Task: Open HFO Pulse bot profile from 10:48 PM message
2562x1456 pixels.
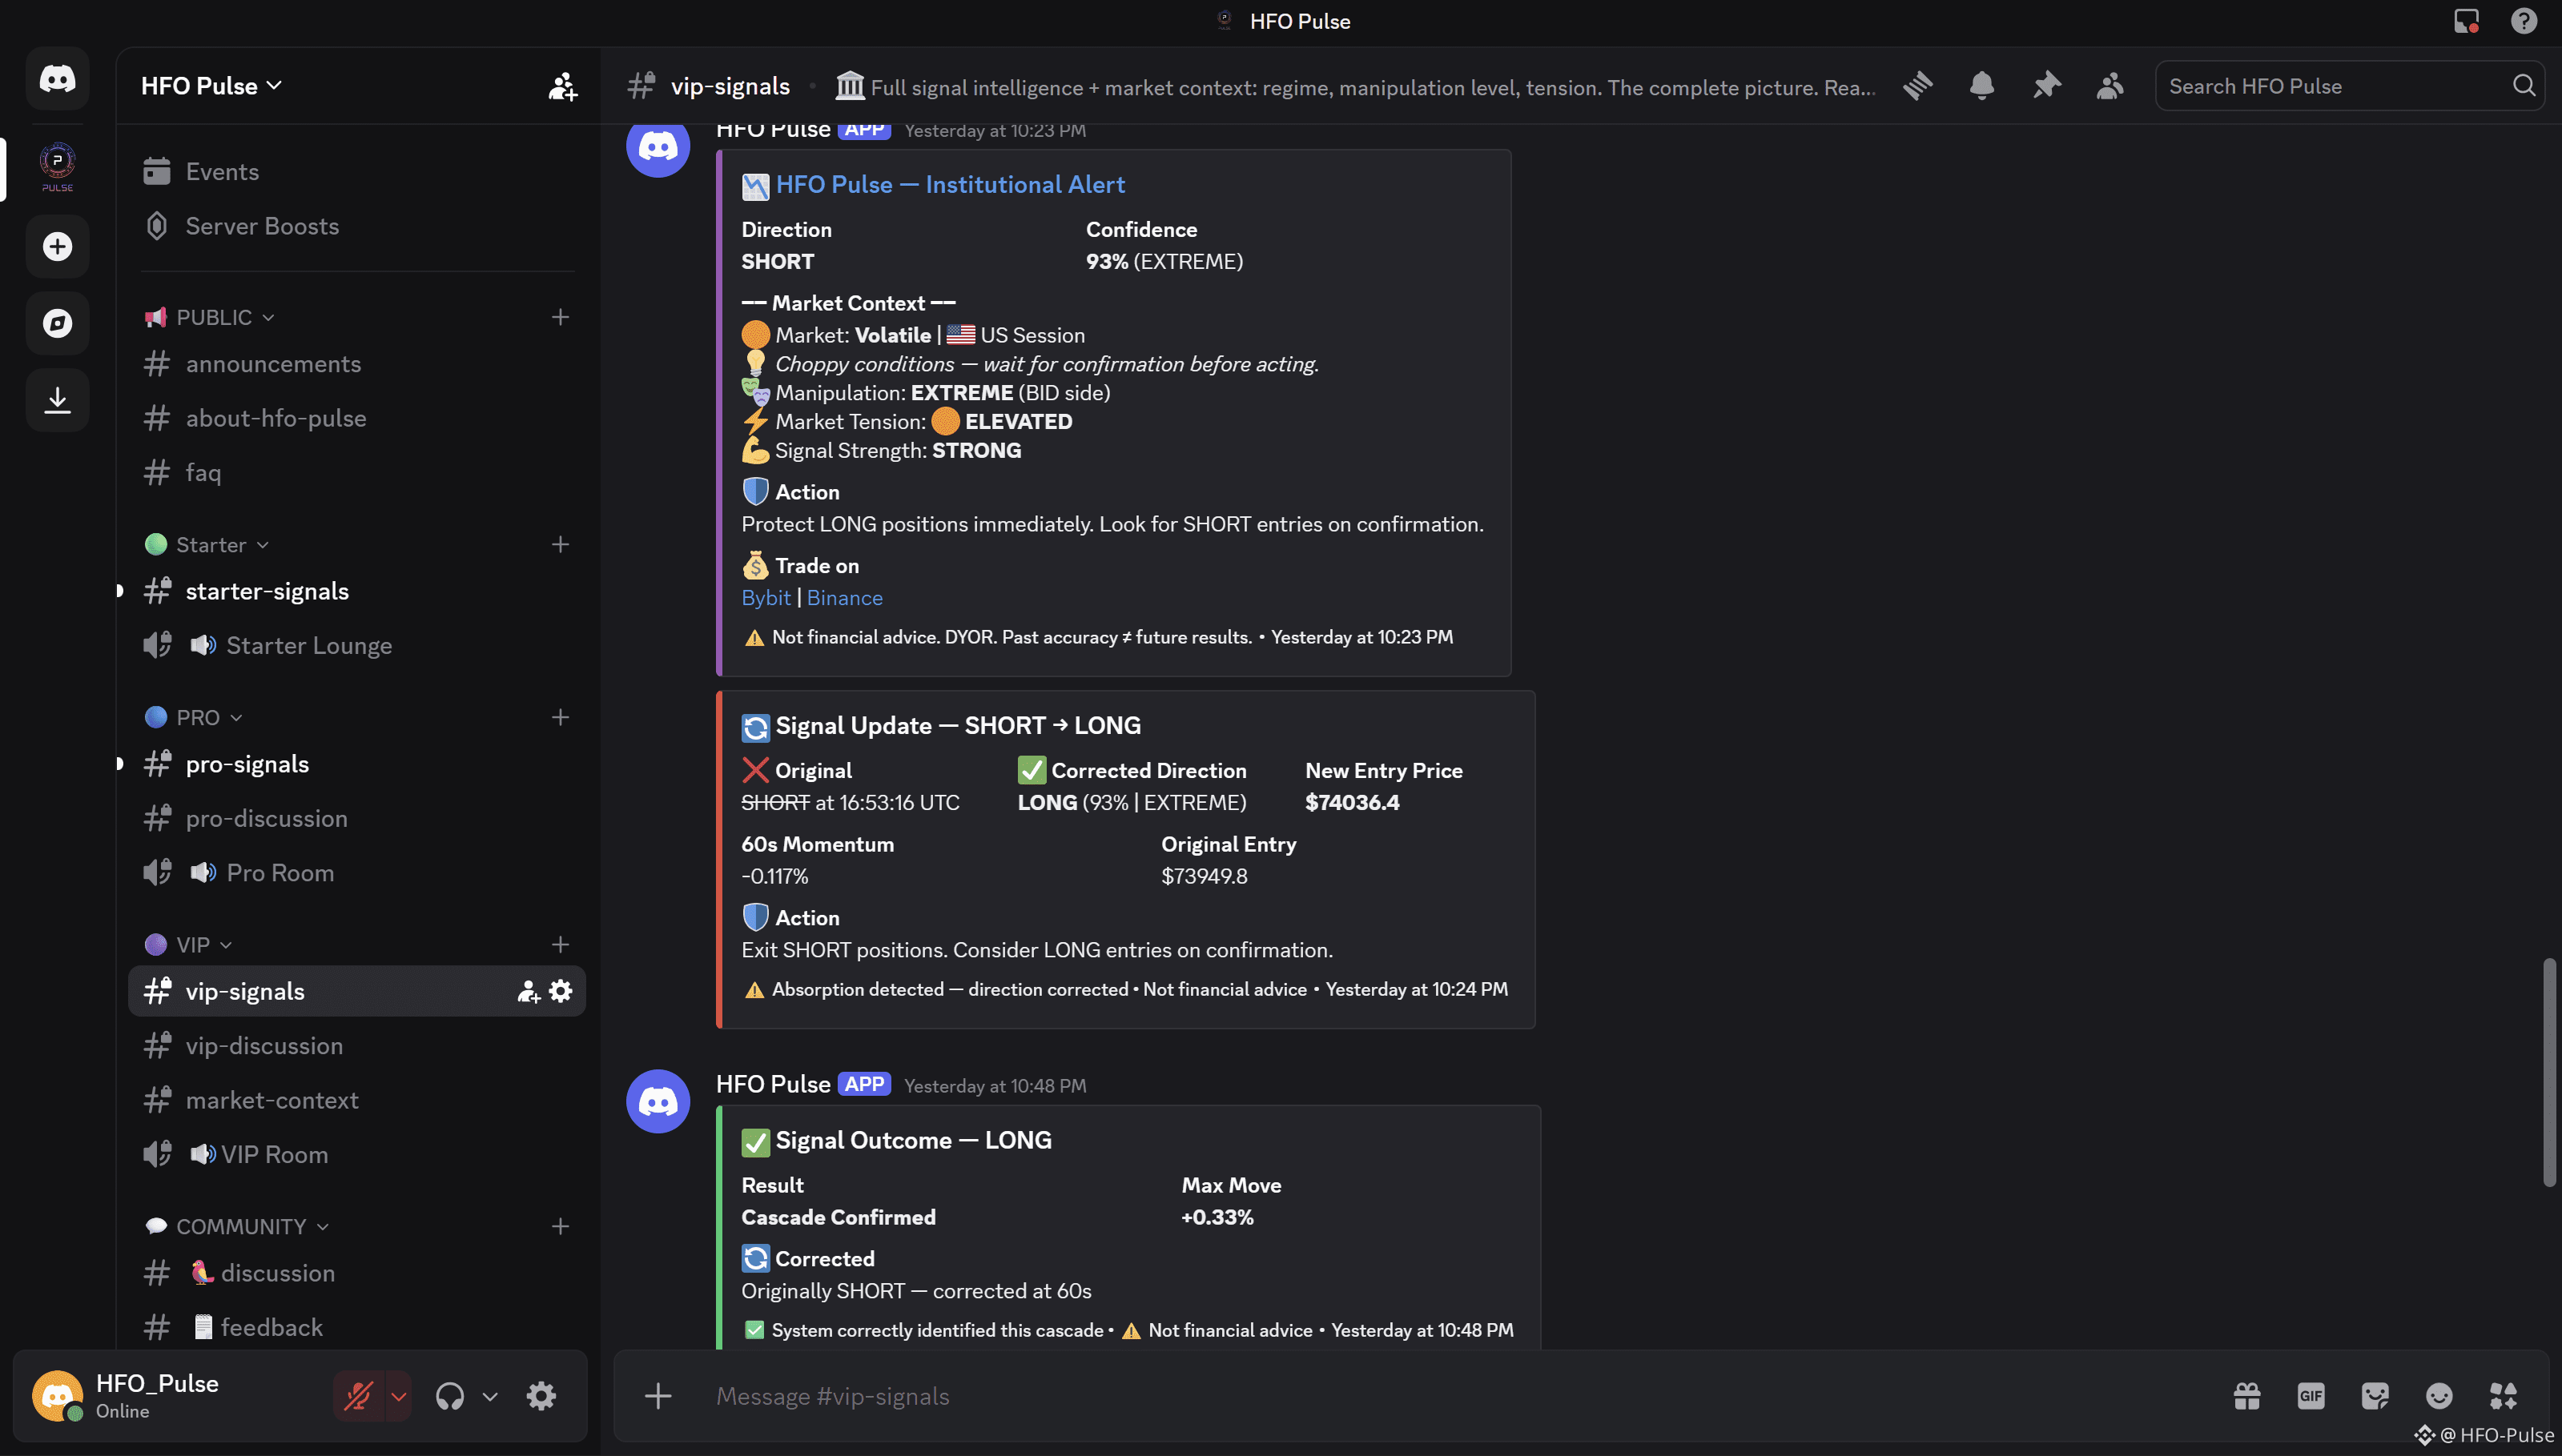Action: pyautogui.click(x=772, y=1084)
